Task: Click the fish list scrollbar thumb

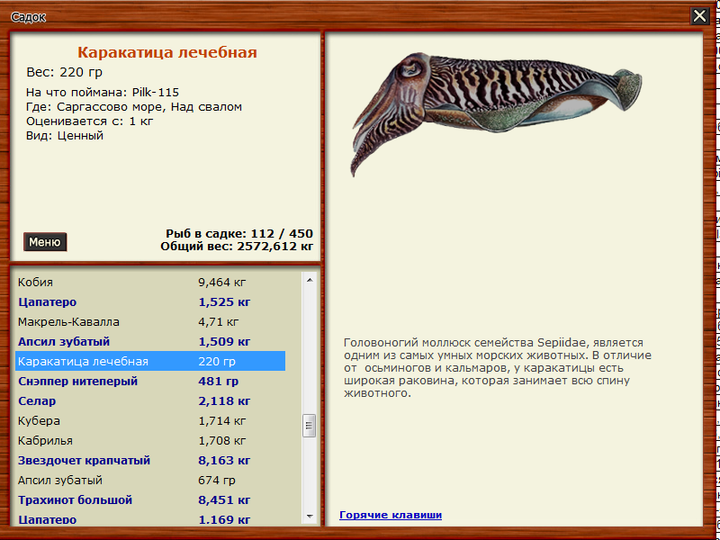Action: pos(310,425)
